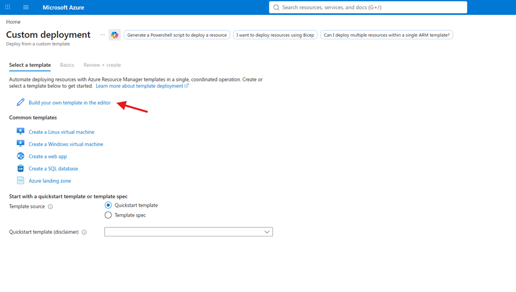Click the Microsoft Azure brand title

point(63,7)
